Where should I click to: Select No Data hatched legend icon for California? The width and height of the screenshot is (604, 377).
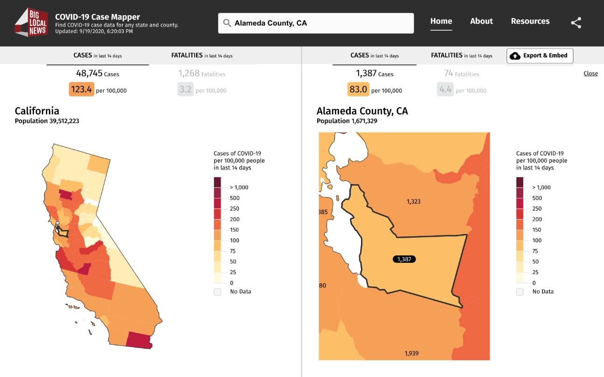(217, 292)
